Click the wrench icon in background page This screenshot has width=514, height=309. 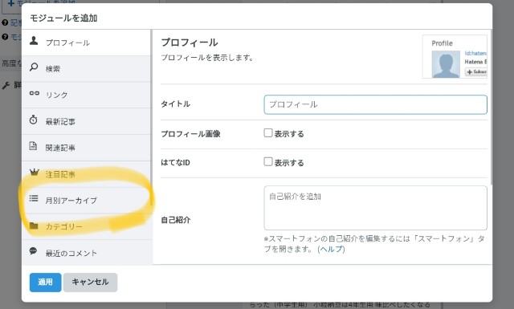click(6, 86)
